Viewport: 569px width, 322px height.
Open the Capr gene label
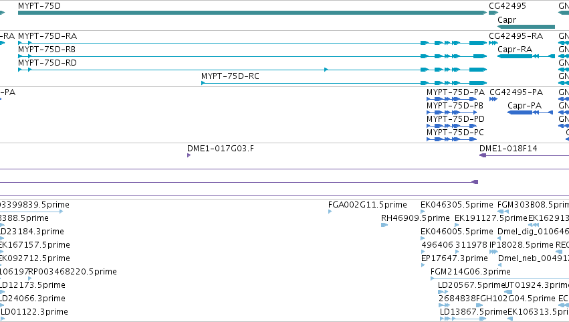click(507, 20)
